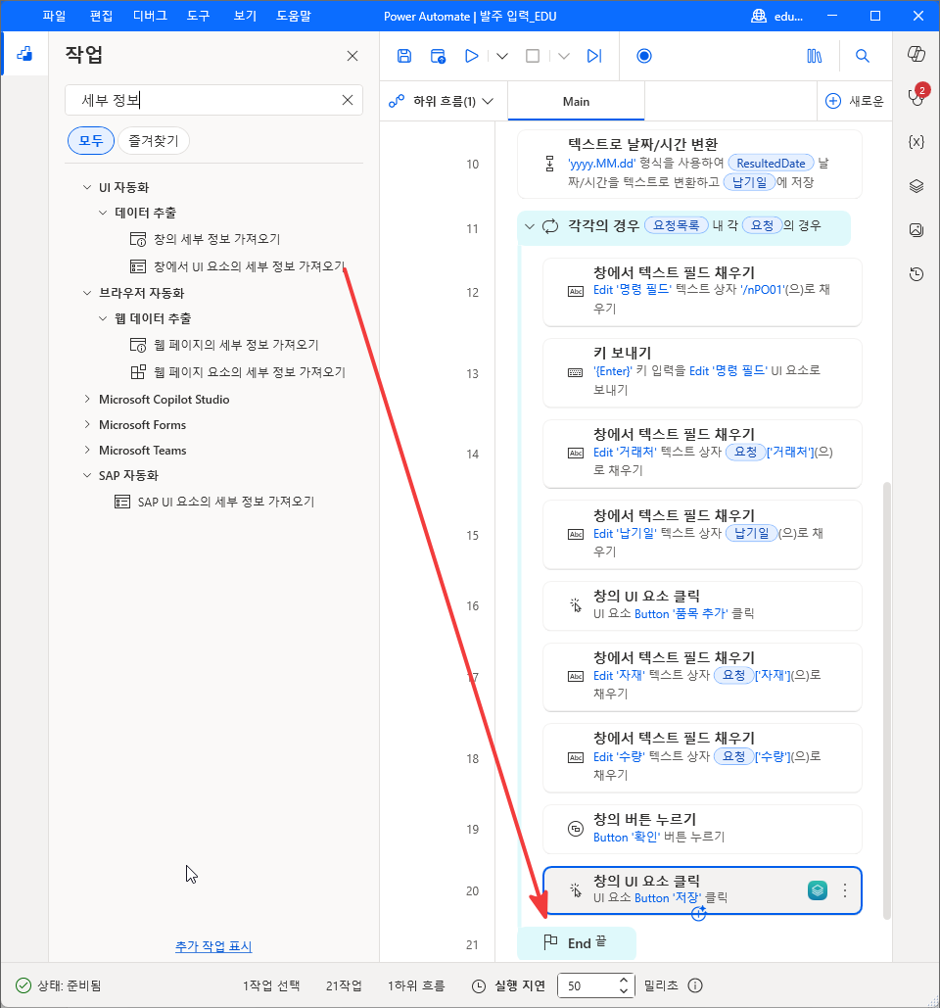Collapse the 데이터 추출 subgroup

point(103,213)
